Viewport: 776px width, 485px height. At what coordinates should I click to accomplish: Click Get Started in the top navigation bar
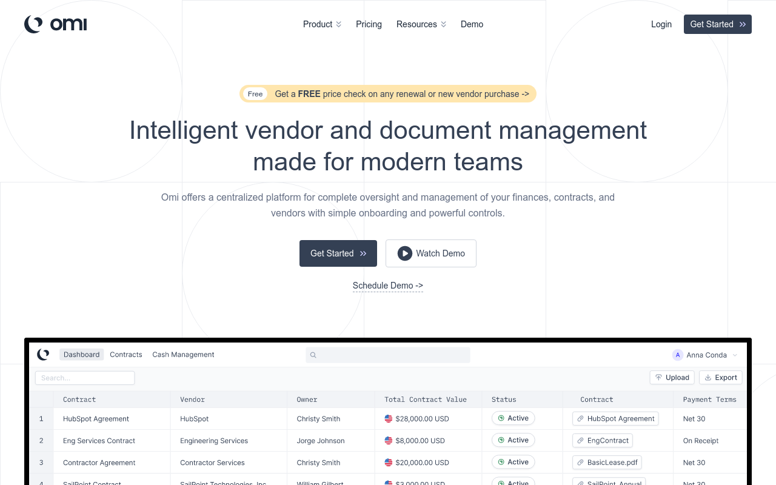[718, 24]
